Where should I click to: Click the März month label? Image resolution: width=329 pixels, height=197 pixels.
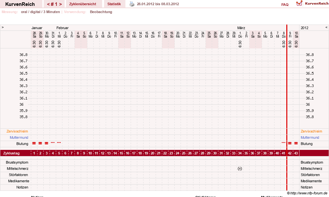point(241,28)
